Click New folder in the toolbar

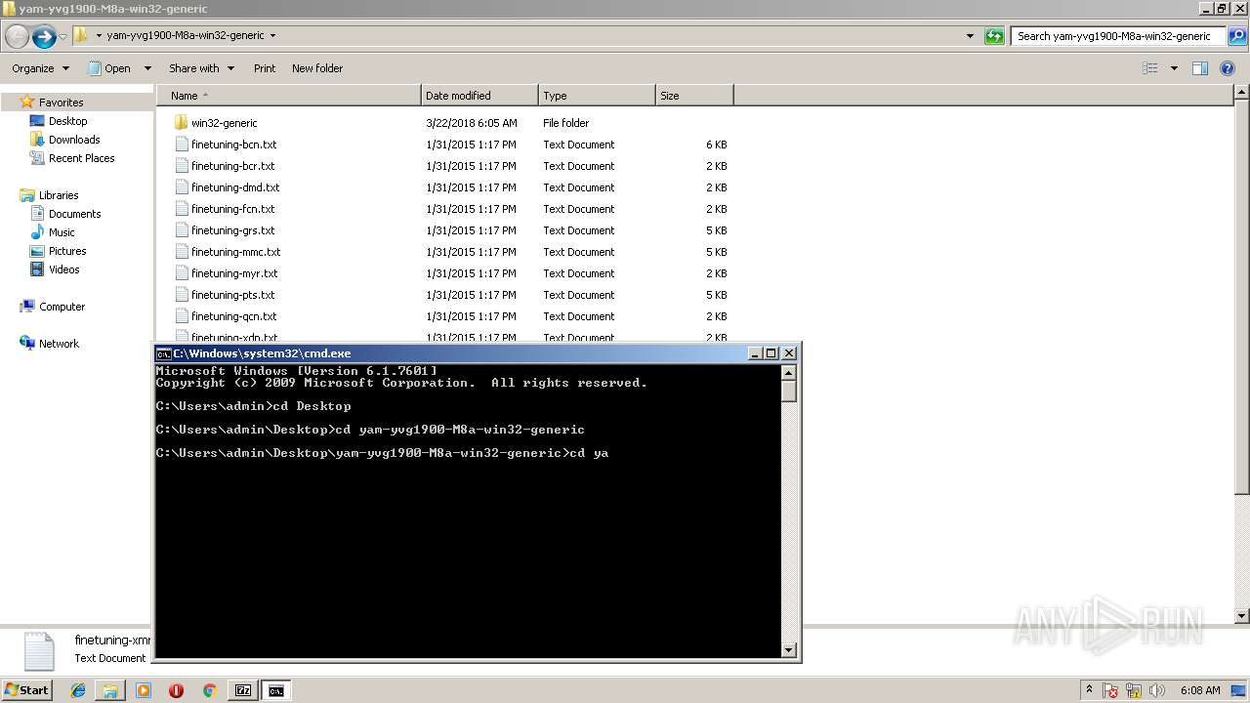click(x=317, y=68)
